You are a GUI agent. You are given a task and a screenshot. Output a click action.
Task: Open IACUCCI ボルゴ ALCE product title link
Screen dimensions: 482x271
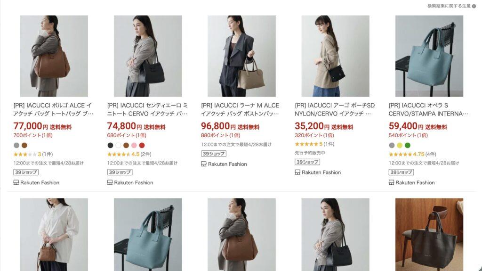(53, 109)
